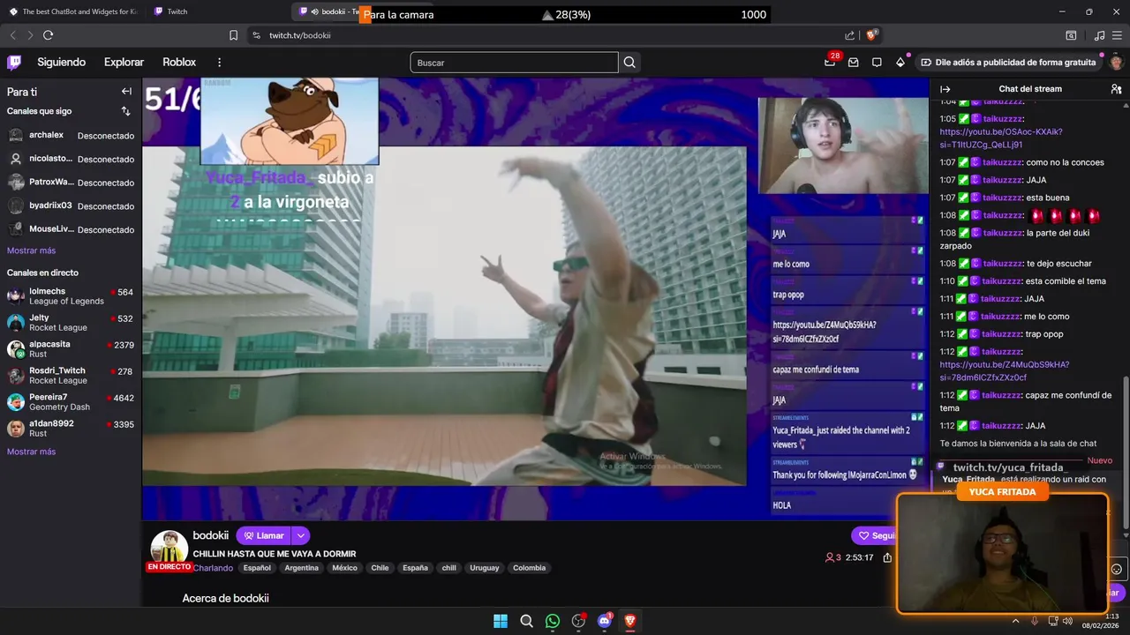Bookmark this page in browser
1130x635 pixels.
pyautogui.click(x=233, y=35)
